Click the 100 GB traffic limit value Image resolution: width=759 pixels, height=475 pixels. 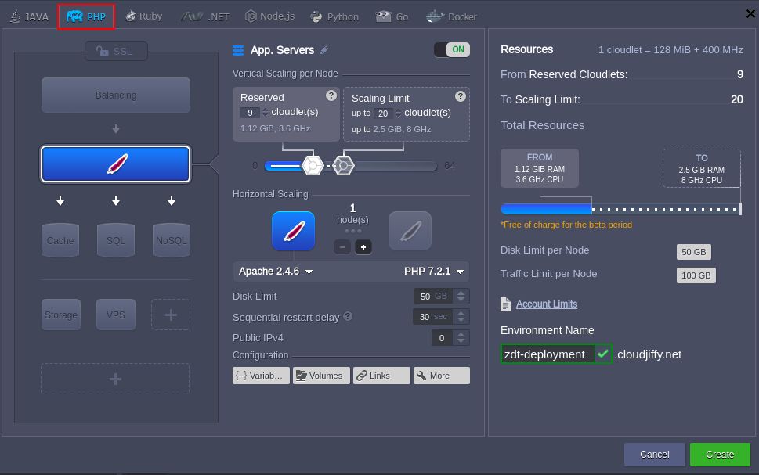[x=696, y=275]
